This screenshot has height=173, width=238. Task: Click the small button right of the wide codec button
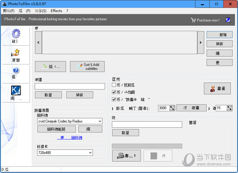[90, 129]
